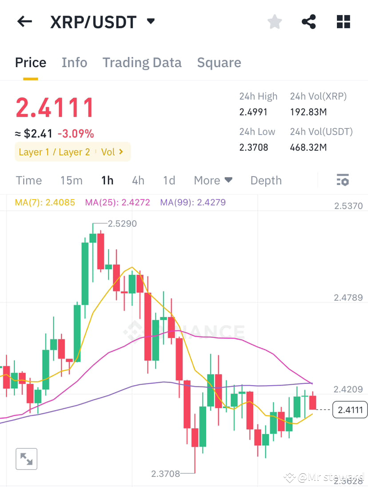Enable the 1d timeframe
Screen dimensions: 368x487
point(169,180)
